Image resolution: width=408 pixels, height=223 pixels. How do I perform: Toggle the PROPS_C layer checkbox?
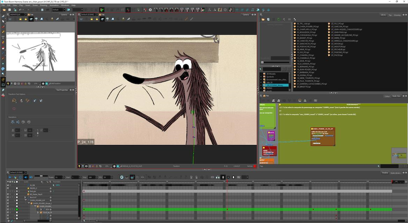tap(17, 188)
